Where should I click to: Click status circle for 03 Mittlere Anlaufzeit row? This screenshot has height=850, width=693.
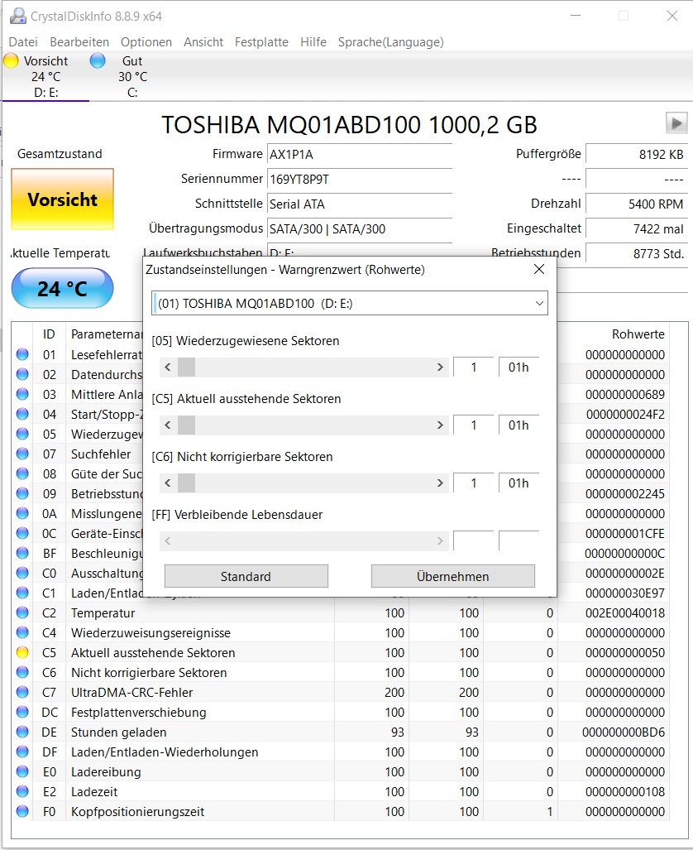click(x=22, y=394)
